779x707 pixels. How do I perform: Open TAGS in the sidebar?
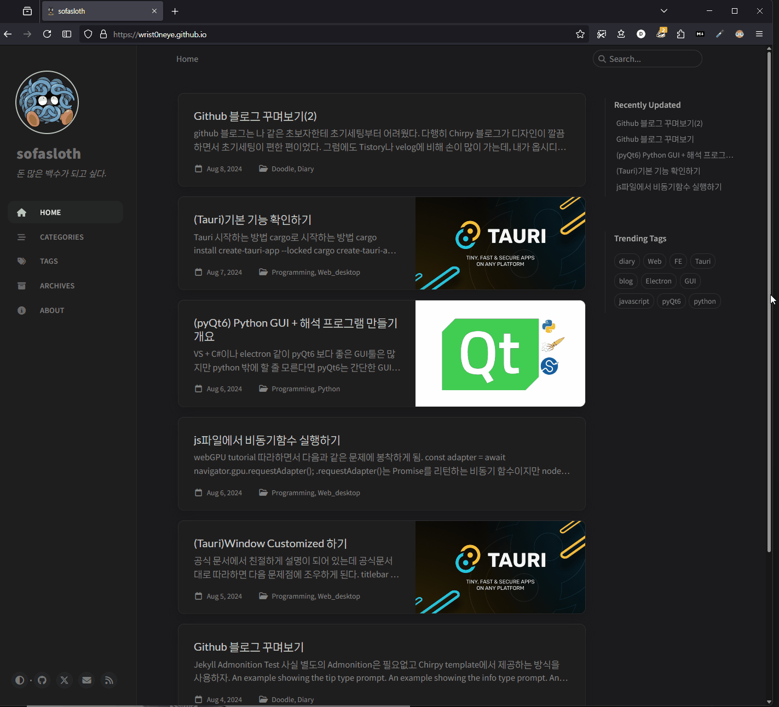(66, 261)
